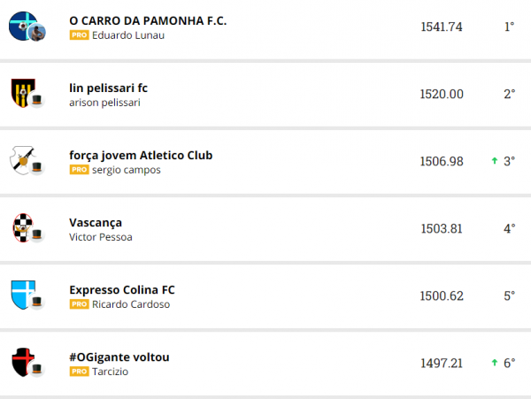Click green up arrow beside 6° rank

(x=495, y=363)
